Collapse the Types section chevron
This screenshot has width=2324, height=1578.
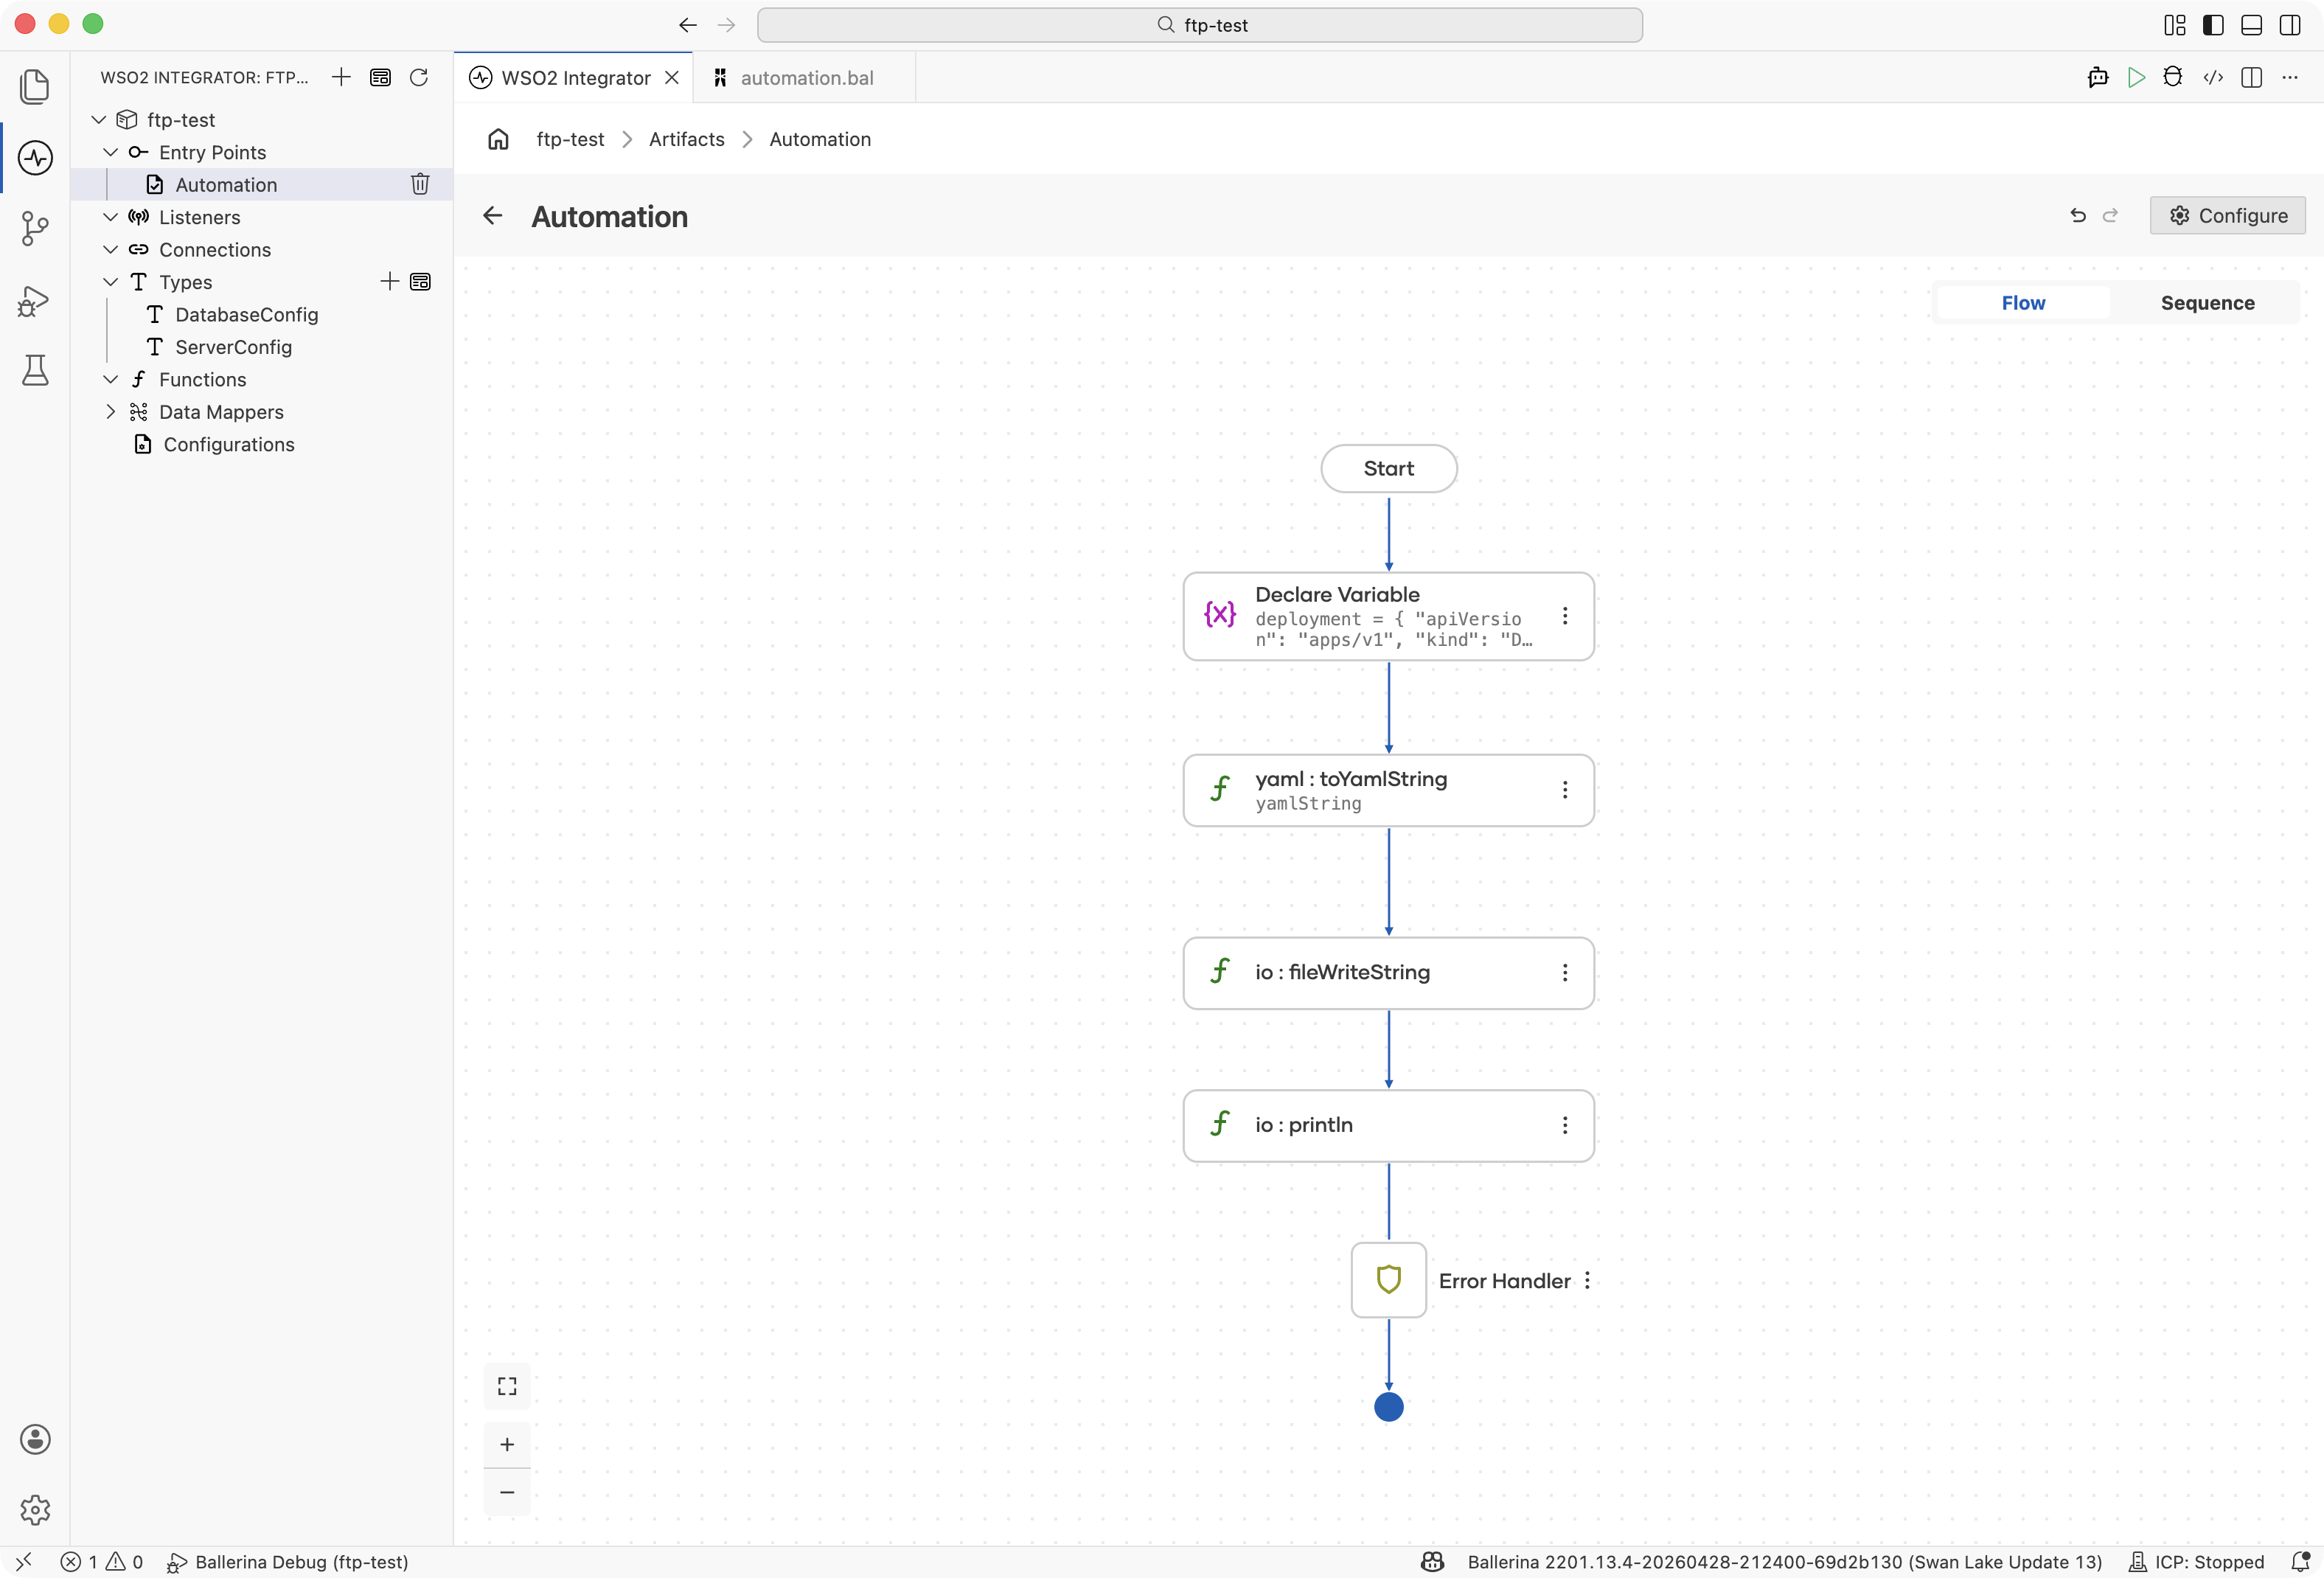tap(111, 282)
